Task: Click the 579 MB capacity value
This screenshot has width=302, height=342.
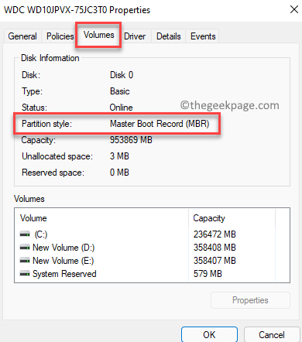Action: pyautogui.click(x=208, y=274)
